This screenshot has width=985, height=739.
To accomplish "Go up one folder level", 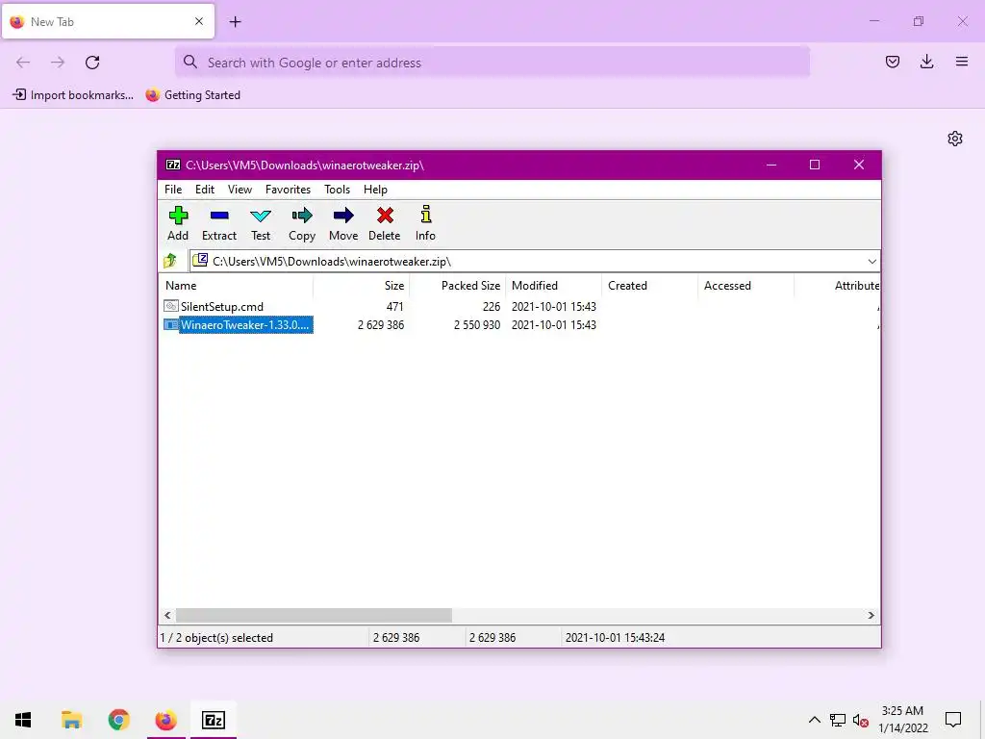I will coord(170,261).
